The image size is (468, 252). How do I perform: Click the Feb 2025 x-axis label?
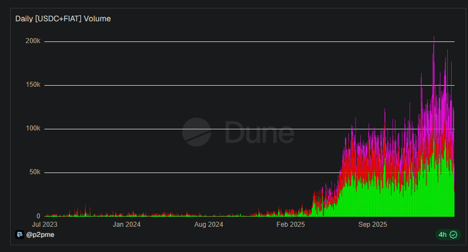[x=290, y=225]
